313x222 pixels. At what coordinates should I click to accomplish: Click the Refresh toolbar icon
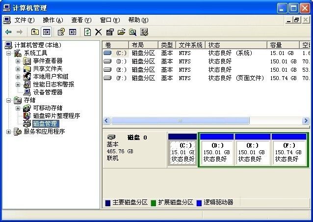(87, 32)
